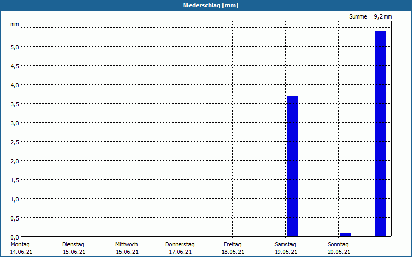
Task: Select the Samstag 19.06.21 axis label
Action: pos(286,248)
